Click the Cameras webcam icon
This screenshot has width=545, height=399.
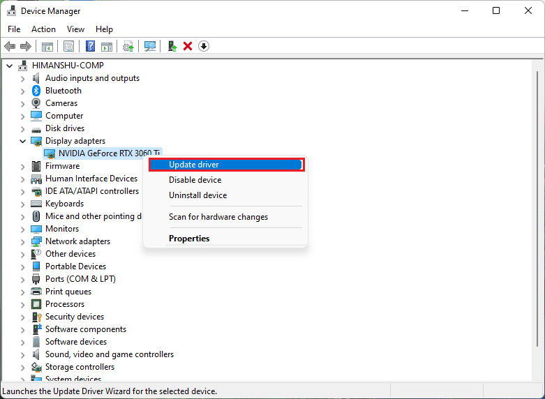(36, 103)
